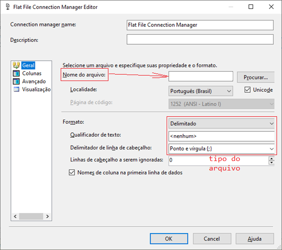
Task: Click the Geral page icon
Action: [x=16, y=65]
